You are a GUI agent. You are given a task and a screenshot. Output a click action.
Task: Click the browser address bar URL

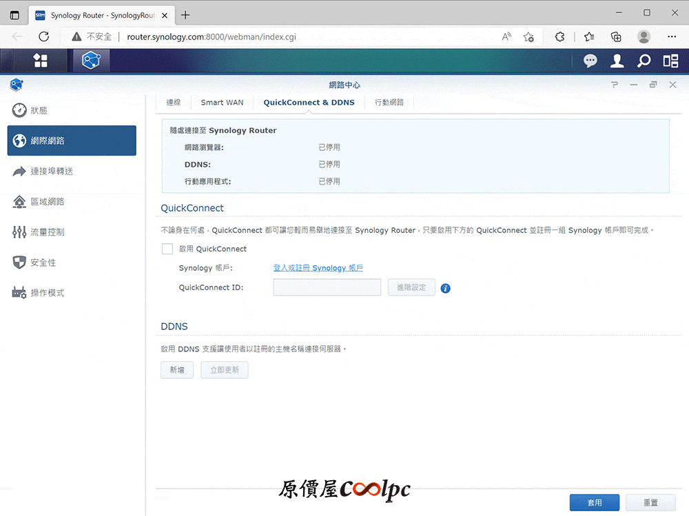point(212,37)
